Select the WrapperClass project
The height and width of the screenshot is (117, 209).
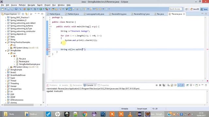coord(16,89)
